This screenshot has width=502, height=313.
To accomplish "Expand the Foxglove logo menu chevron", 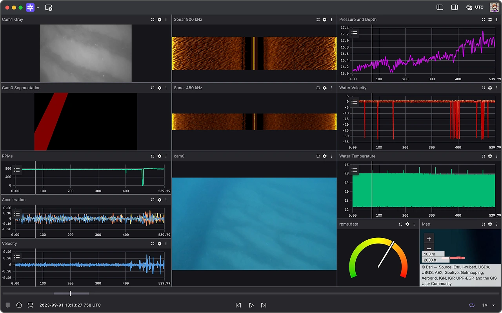I will (x=38, y=7).
